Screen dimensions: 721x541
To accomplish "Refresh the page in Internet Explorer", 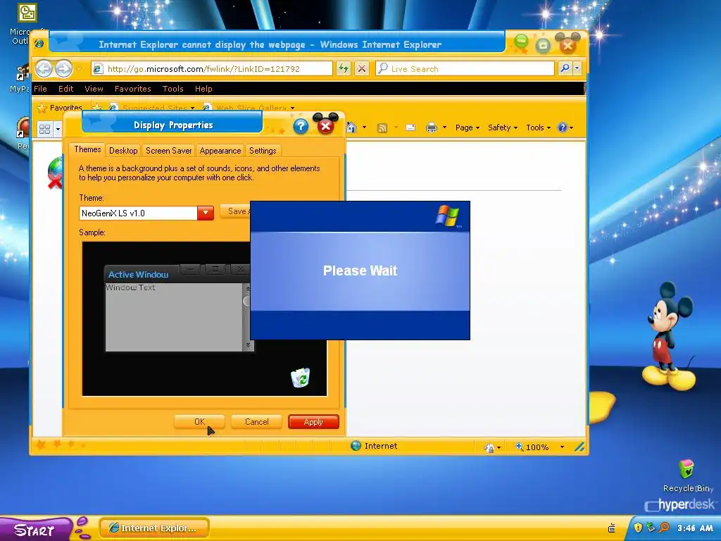I will (x=344, y=69).
